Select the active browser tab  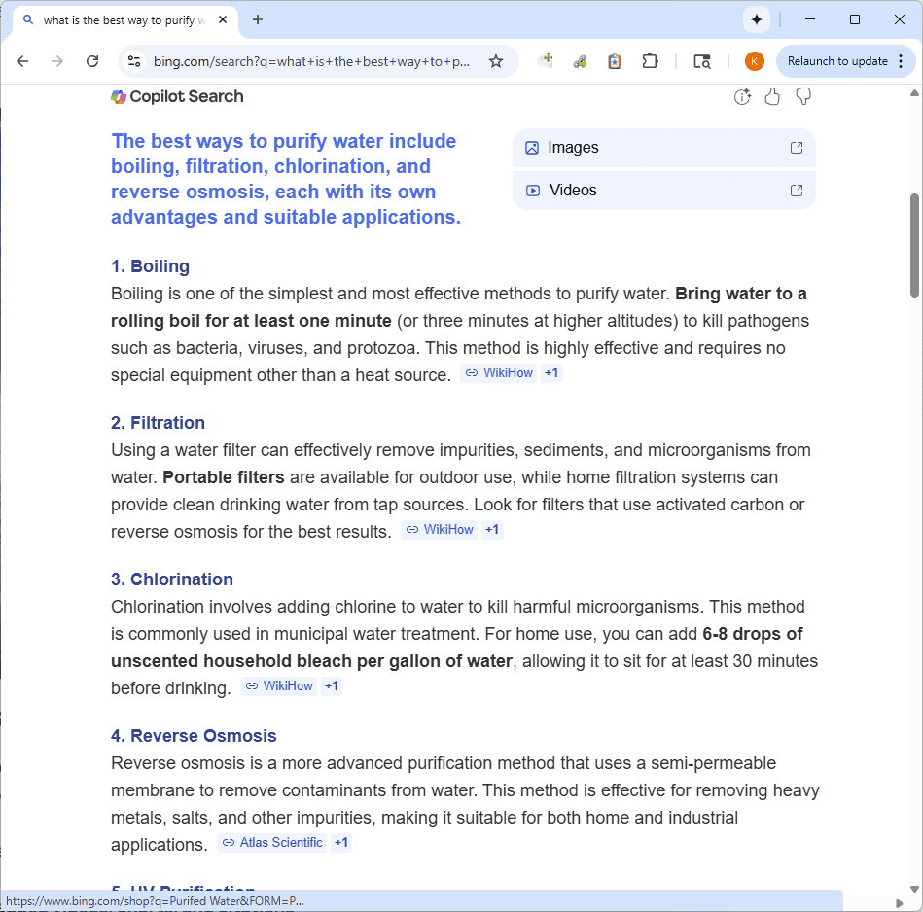click(124, 20)
